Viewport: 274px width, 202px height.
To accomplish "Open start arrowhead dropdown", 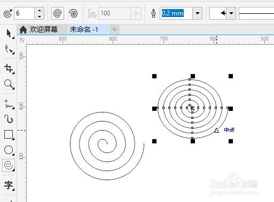I will 231,13.
